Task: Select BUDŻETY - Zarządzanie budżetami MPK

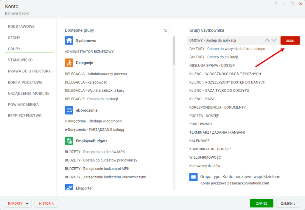Action: point(97,169)
